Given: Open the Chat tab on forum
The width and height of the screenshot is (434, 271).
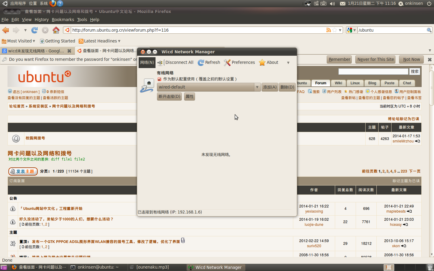Looking at the screenshot, I should [407, 83].
